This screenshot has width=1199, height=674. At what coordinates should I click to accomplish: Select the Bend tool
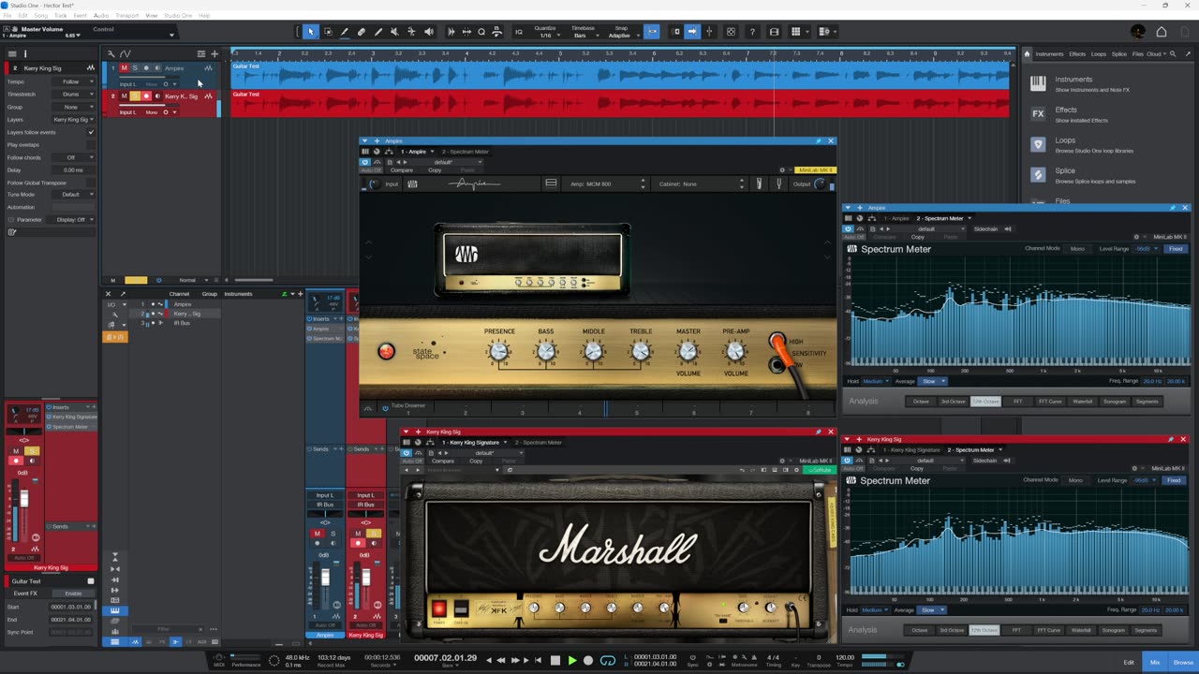pos(412,32)
